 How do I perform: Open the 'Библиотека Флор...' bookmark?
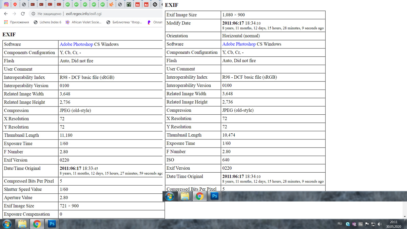coord(124,22)
